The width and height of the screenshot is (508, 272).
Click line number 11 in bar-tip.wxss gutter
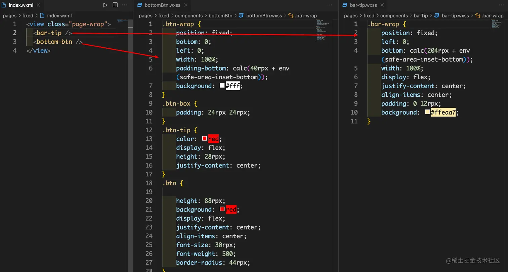354,121
